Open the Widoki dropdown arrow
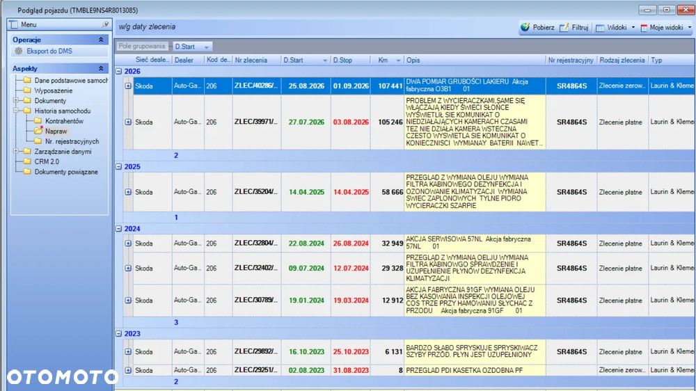This screenshot has width=696, height=391. (x=633, y=28)
